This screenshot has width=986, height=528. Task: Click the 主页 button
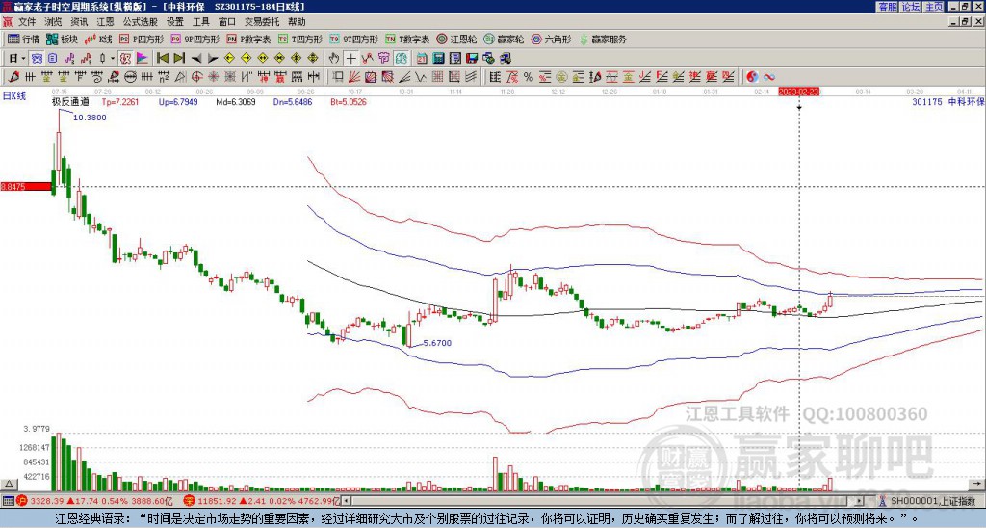[x=933, y=7]
